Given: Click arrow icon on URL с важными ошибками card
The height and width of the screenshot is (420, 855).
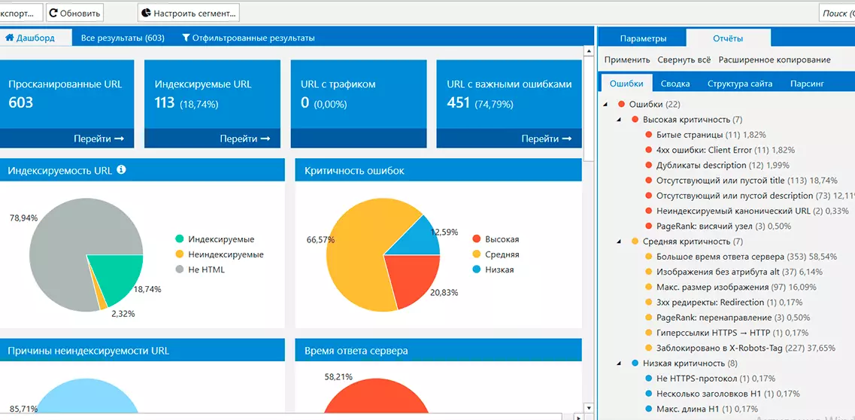Looking at the screenshot, I should [x=566, y=139].
